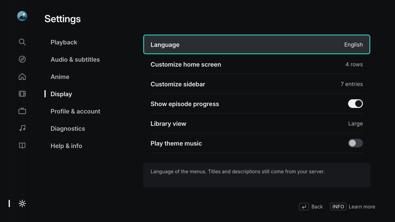Screen dimensions: 395x222
Task: Go to Home using house icon
Action: [22, 76]
